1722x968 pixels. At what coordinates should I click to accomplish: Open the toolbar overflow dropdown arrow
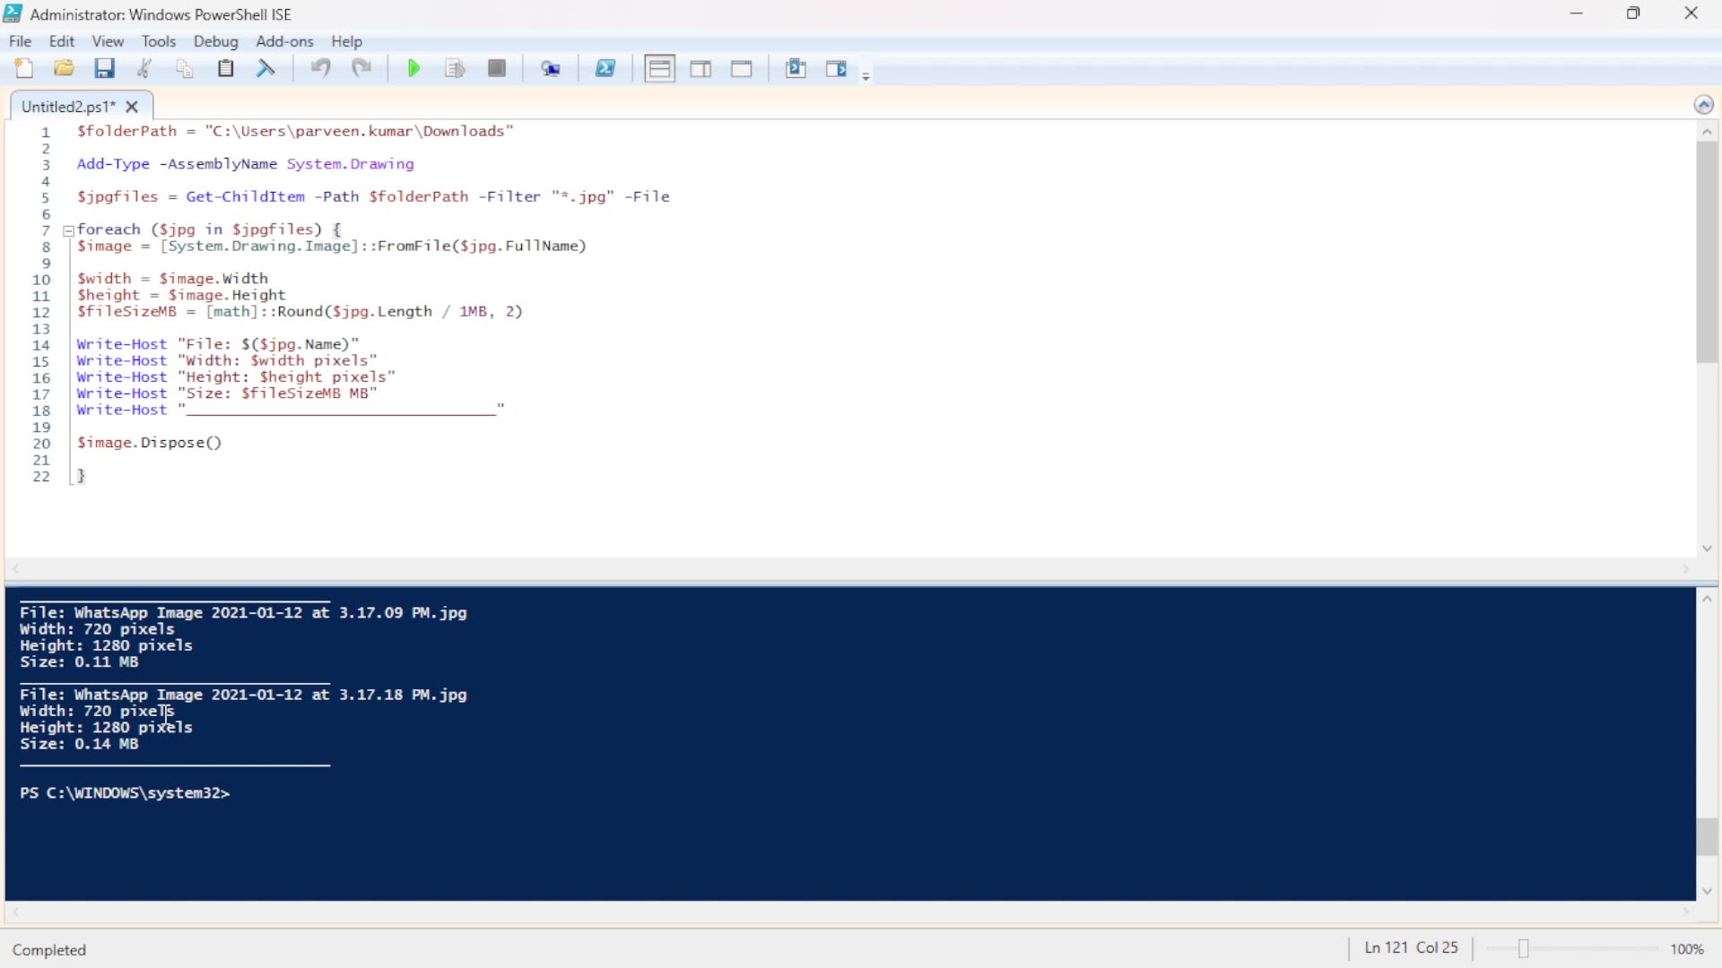tap(865, 75)
